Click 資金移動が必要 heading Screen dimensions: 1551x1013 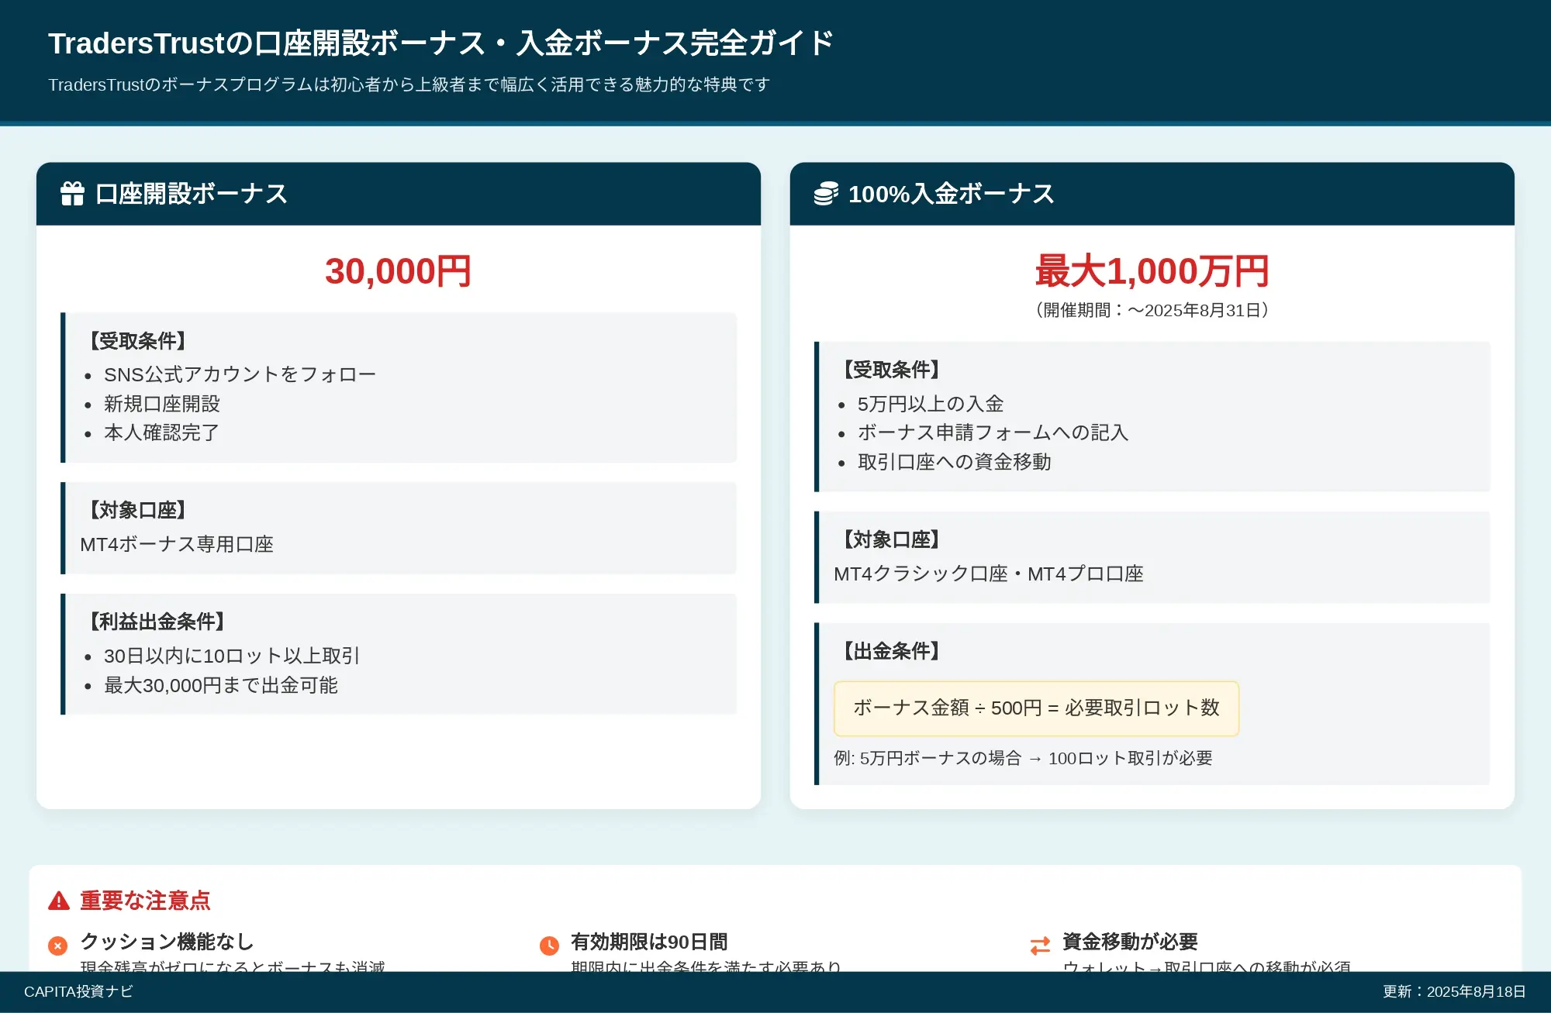click(x=1130, y=942)
